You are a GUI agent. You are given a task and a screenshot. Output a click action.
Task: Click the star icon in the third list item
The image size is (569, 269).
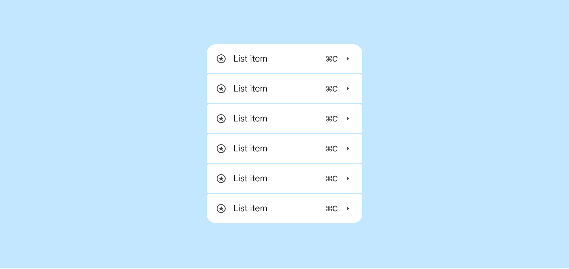(x=221, y=119)
